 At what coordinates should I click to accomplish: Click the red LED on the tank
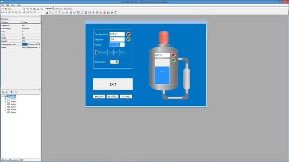pyautogui.click(x=173, y=55)
